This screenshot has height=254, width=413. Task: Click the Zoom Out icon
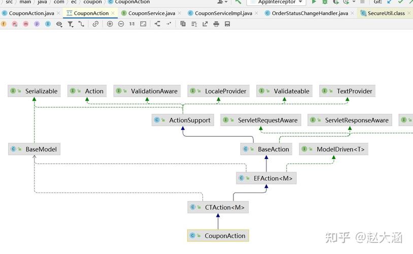click(121, 24)
